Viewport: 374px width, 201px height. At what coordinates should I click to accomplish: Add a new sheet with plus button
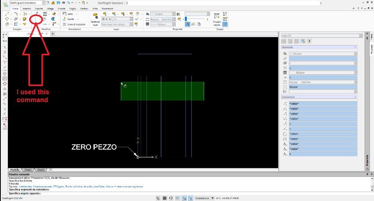point(51,170)
